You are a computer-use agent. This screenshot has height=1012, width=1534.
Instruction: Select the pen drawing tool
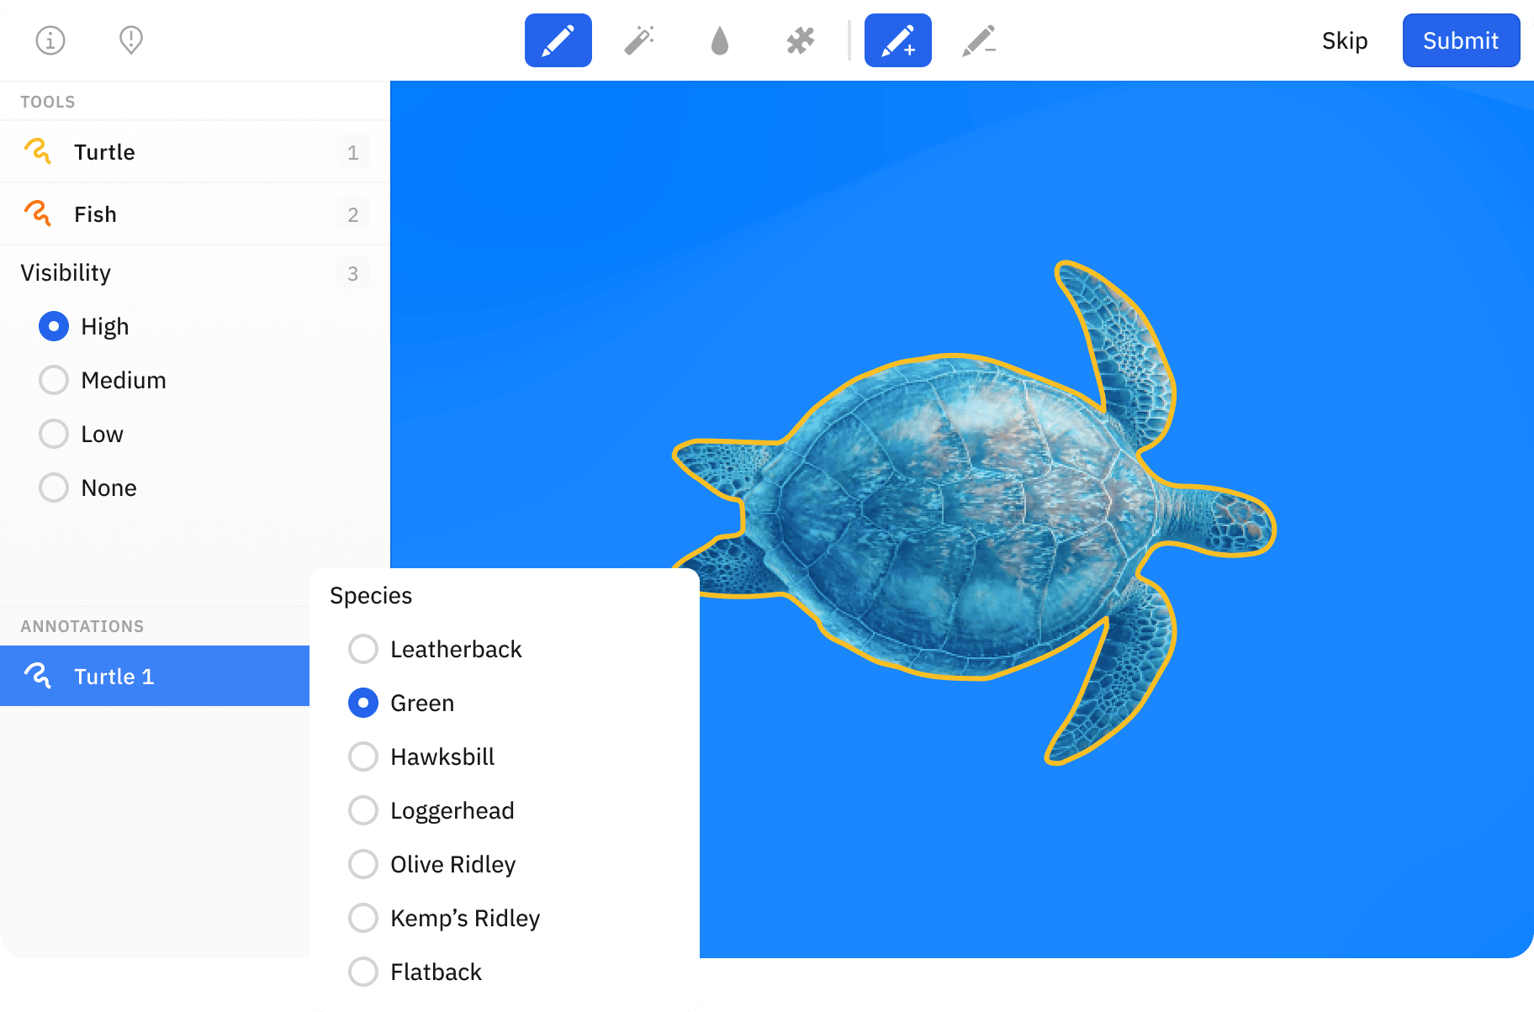click(x=558, y=40)
